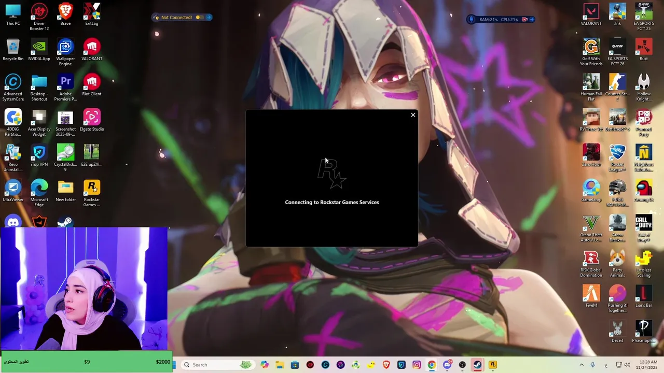
Task: Open Instagram taskbar icon
Action: click(417, 365)
